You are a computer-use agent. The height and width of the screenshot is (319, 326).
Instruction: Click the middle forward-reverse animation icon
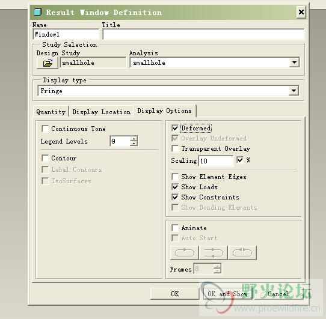pyautogui.click(x=213, y=253)
